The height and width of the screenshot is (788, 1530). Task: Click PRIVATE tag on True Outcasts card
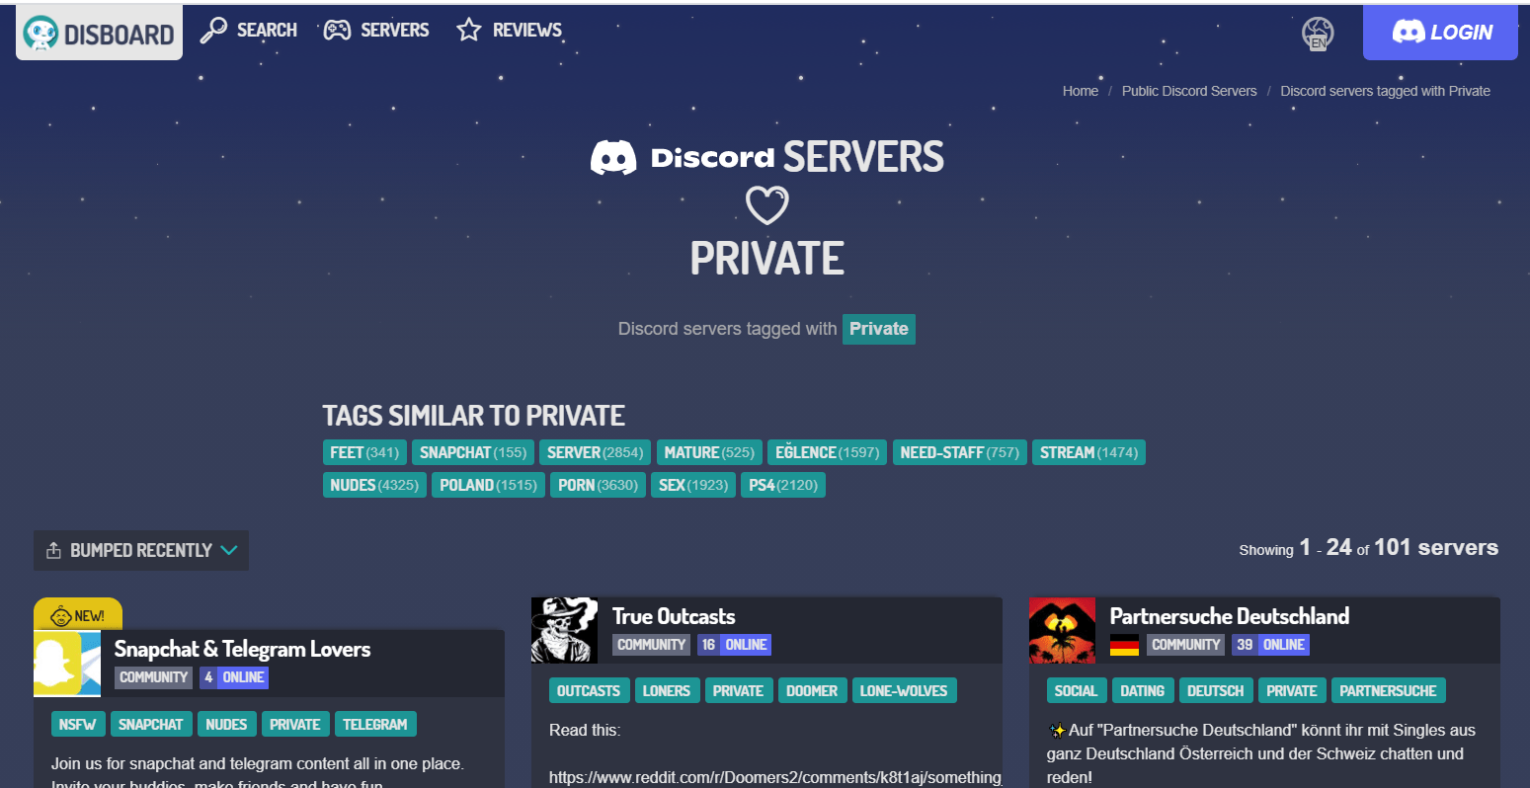[739, 690]
